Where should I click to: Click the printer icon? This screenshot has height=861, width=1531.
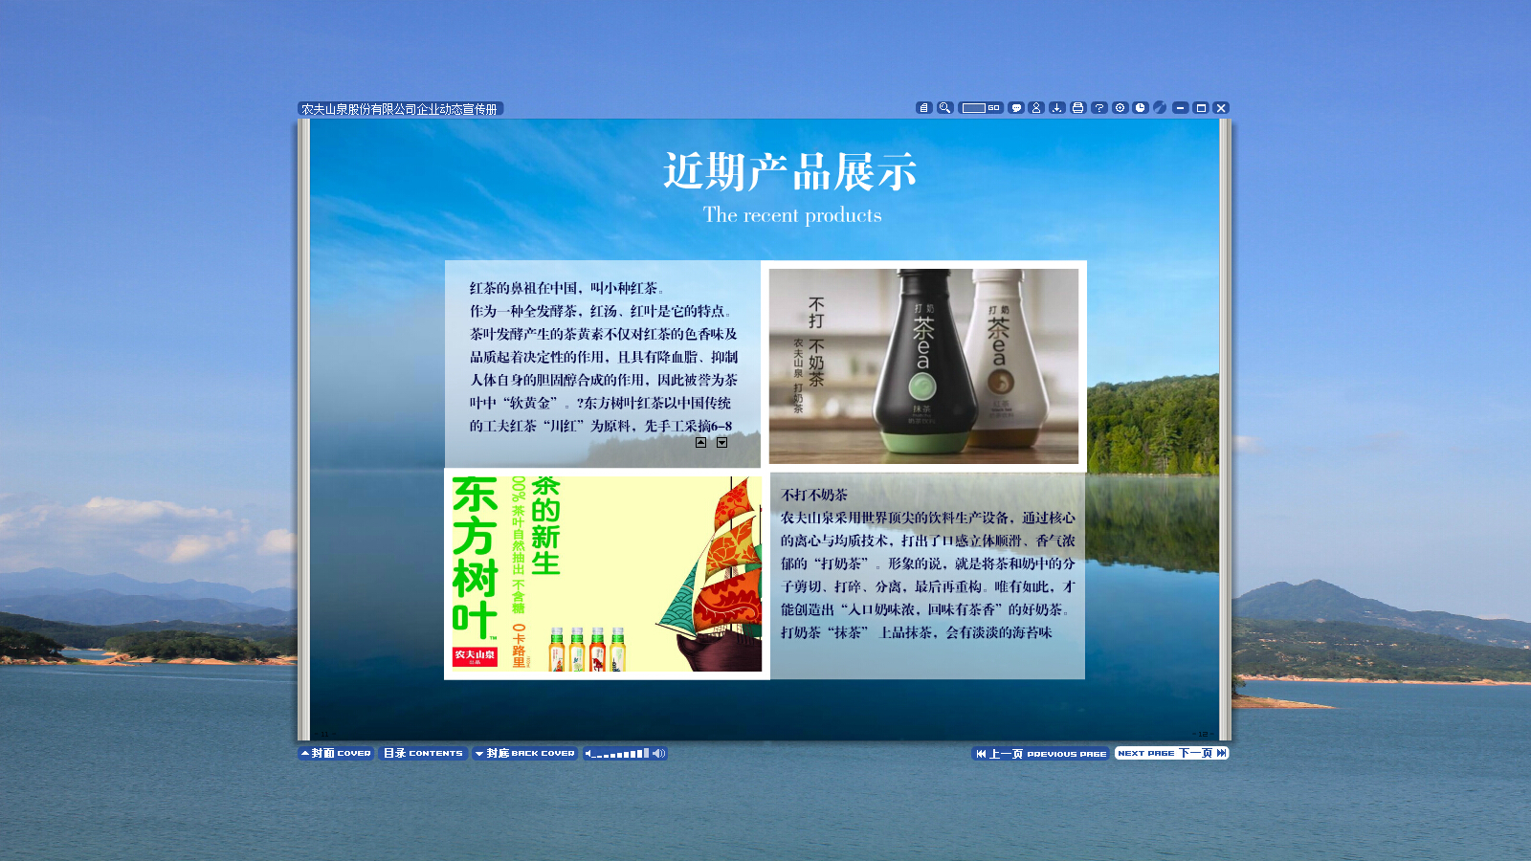click(x=1078, y=108)
